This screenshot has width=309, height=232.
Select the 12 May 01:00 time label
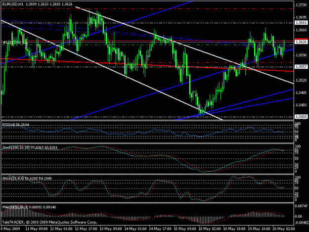[61, 229]
